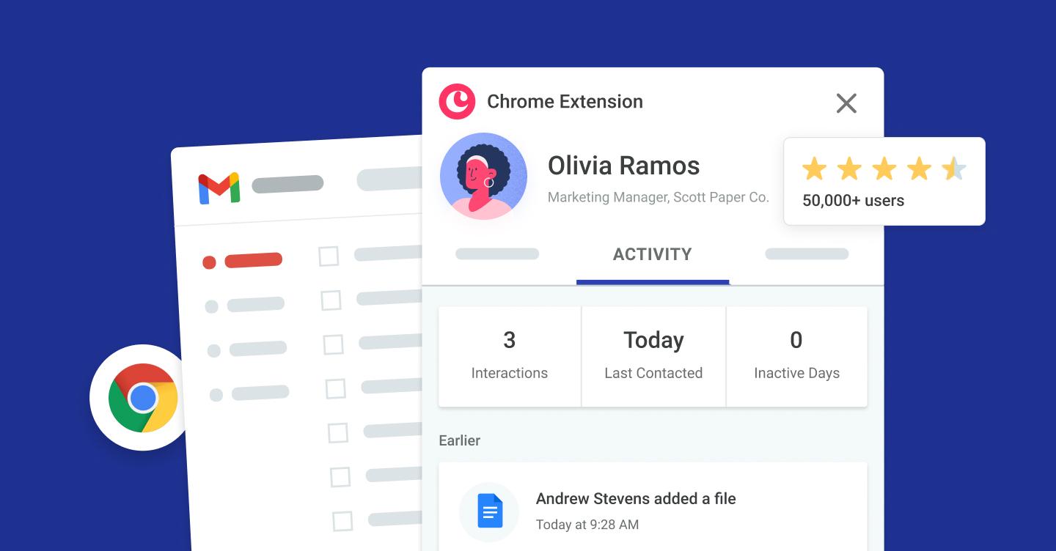Click the Google Docs file icon
Image resolution: width=1056 pixels, height=551 pixels.
(488, 511)
